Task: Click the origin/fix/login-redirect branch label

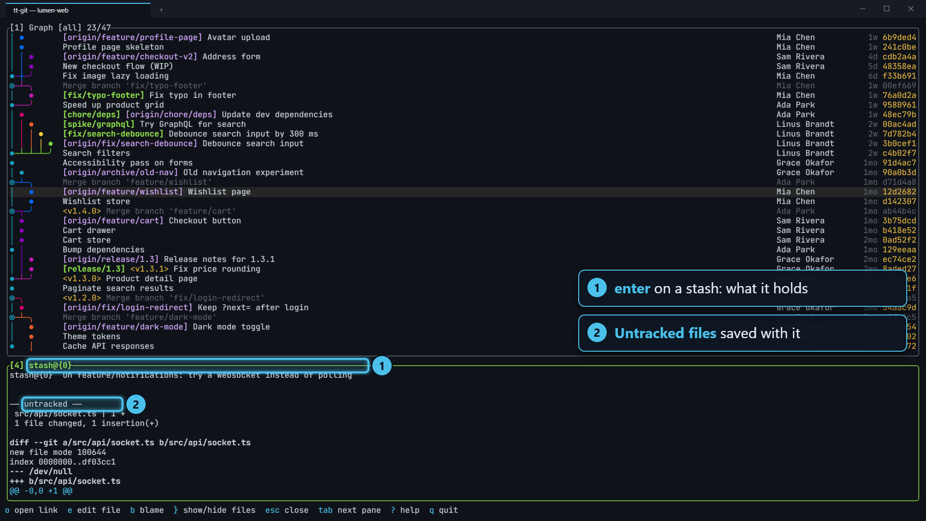Action: (x=127, y=307)
